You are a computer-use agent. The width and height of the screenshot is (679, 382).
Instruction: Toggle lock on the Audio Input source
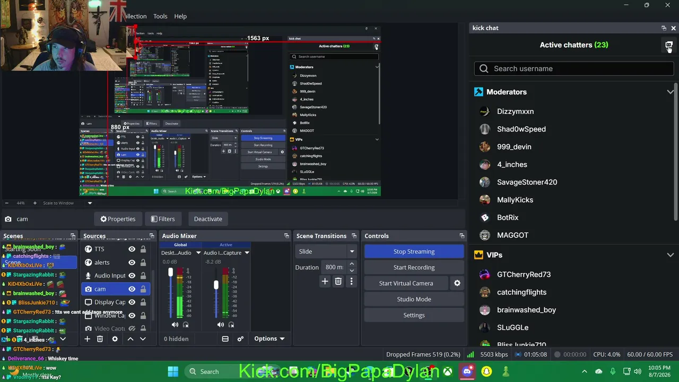point(143,275)
